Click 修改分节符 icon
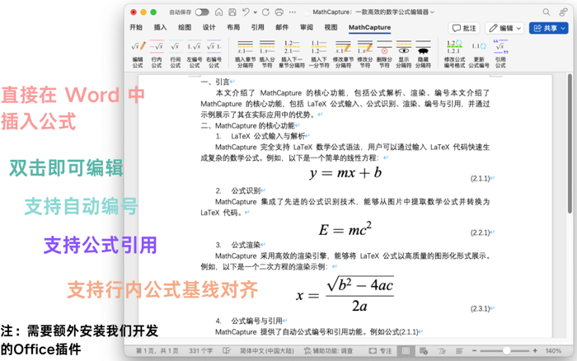 tap(365, 54)
